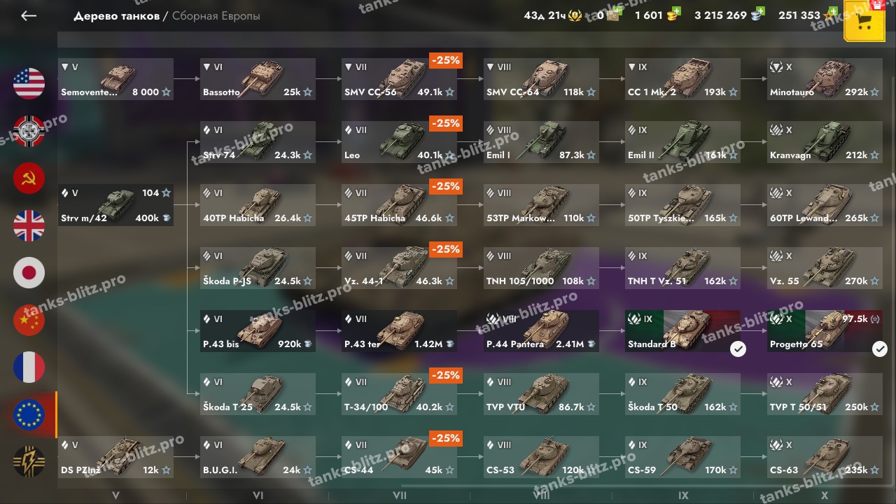Add credits with the plus icon
This screenshot has width=896, height=504.
point(760,13)
